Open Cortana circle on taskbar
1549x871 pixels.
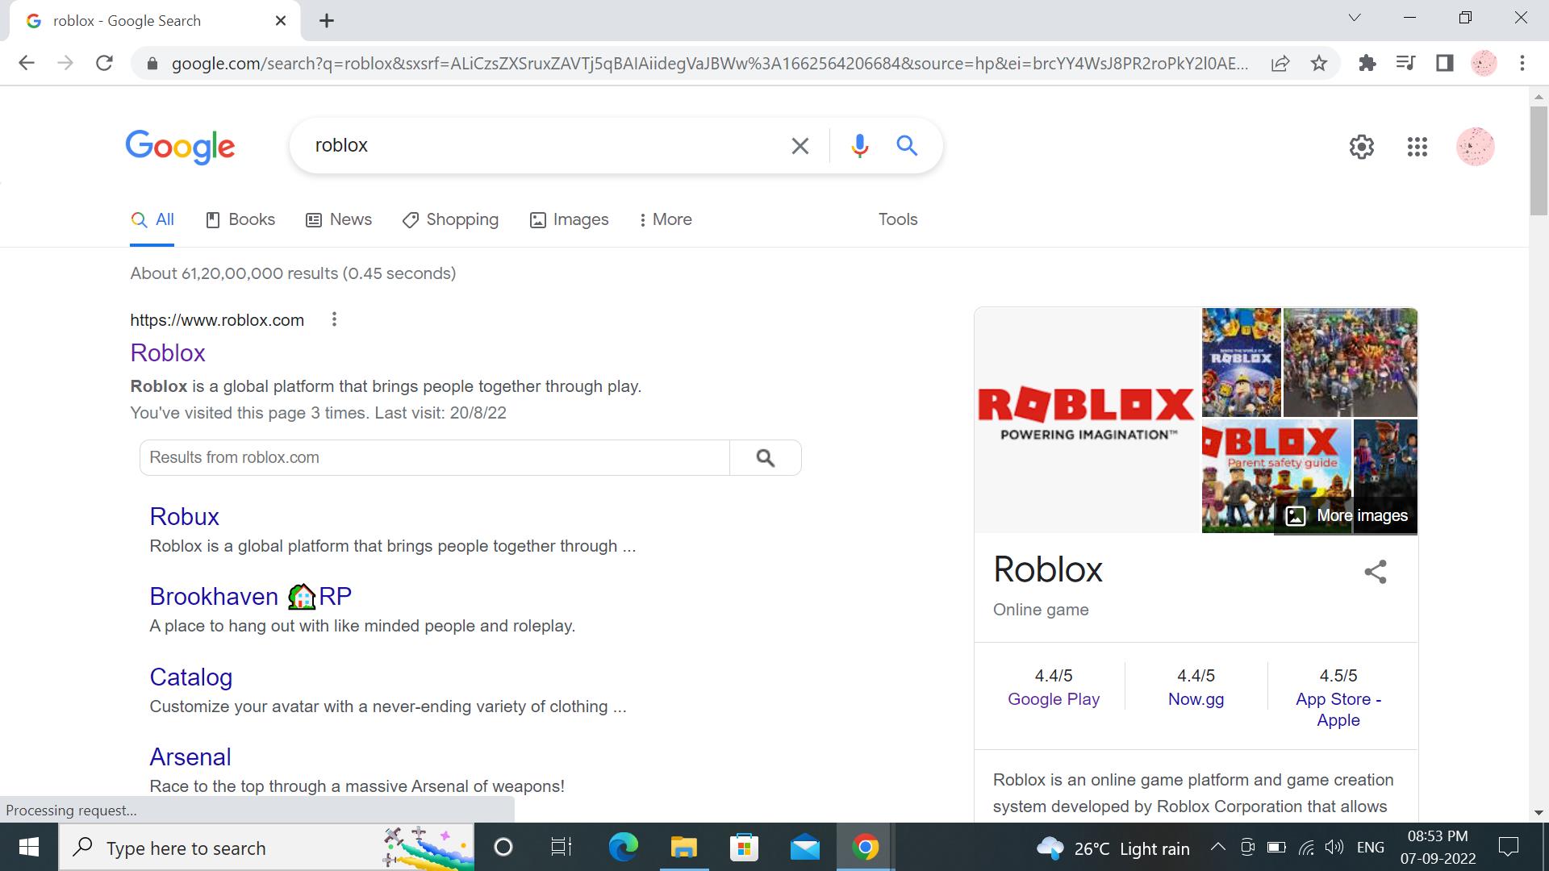503,848
